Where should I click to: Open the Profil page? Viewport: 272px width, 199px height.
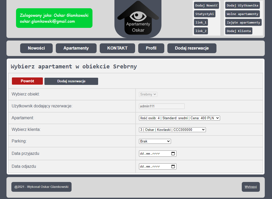tap(151, 48)
